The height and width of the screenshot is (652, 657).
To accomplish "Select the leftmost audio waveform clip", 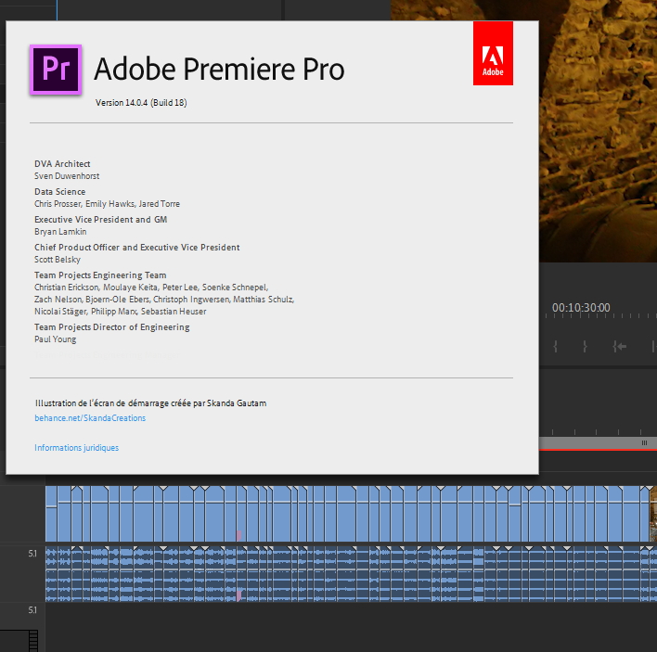I will coord(51,574).
